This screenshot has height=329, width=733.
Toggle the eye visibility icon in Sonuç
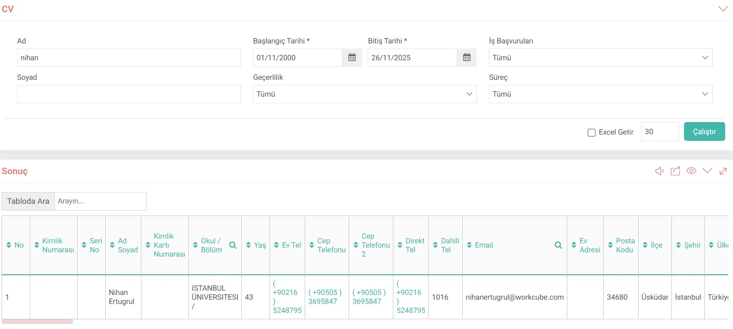point(691,171)
